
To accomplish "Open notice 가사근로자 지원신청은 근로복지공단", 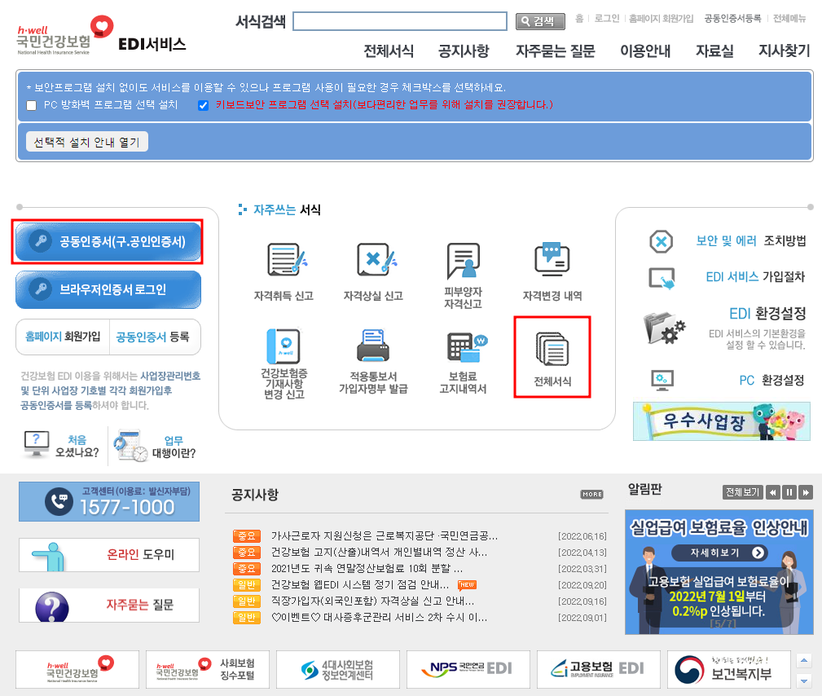I will pyautogui.click(x=385, y=535).
